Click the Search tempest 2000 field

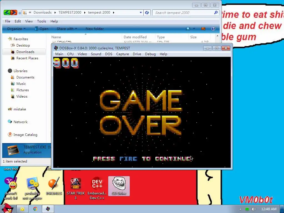(x=186, y=12)
